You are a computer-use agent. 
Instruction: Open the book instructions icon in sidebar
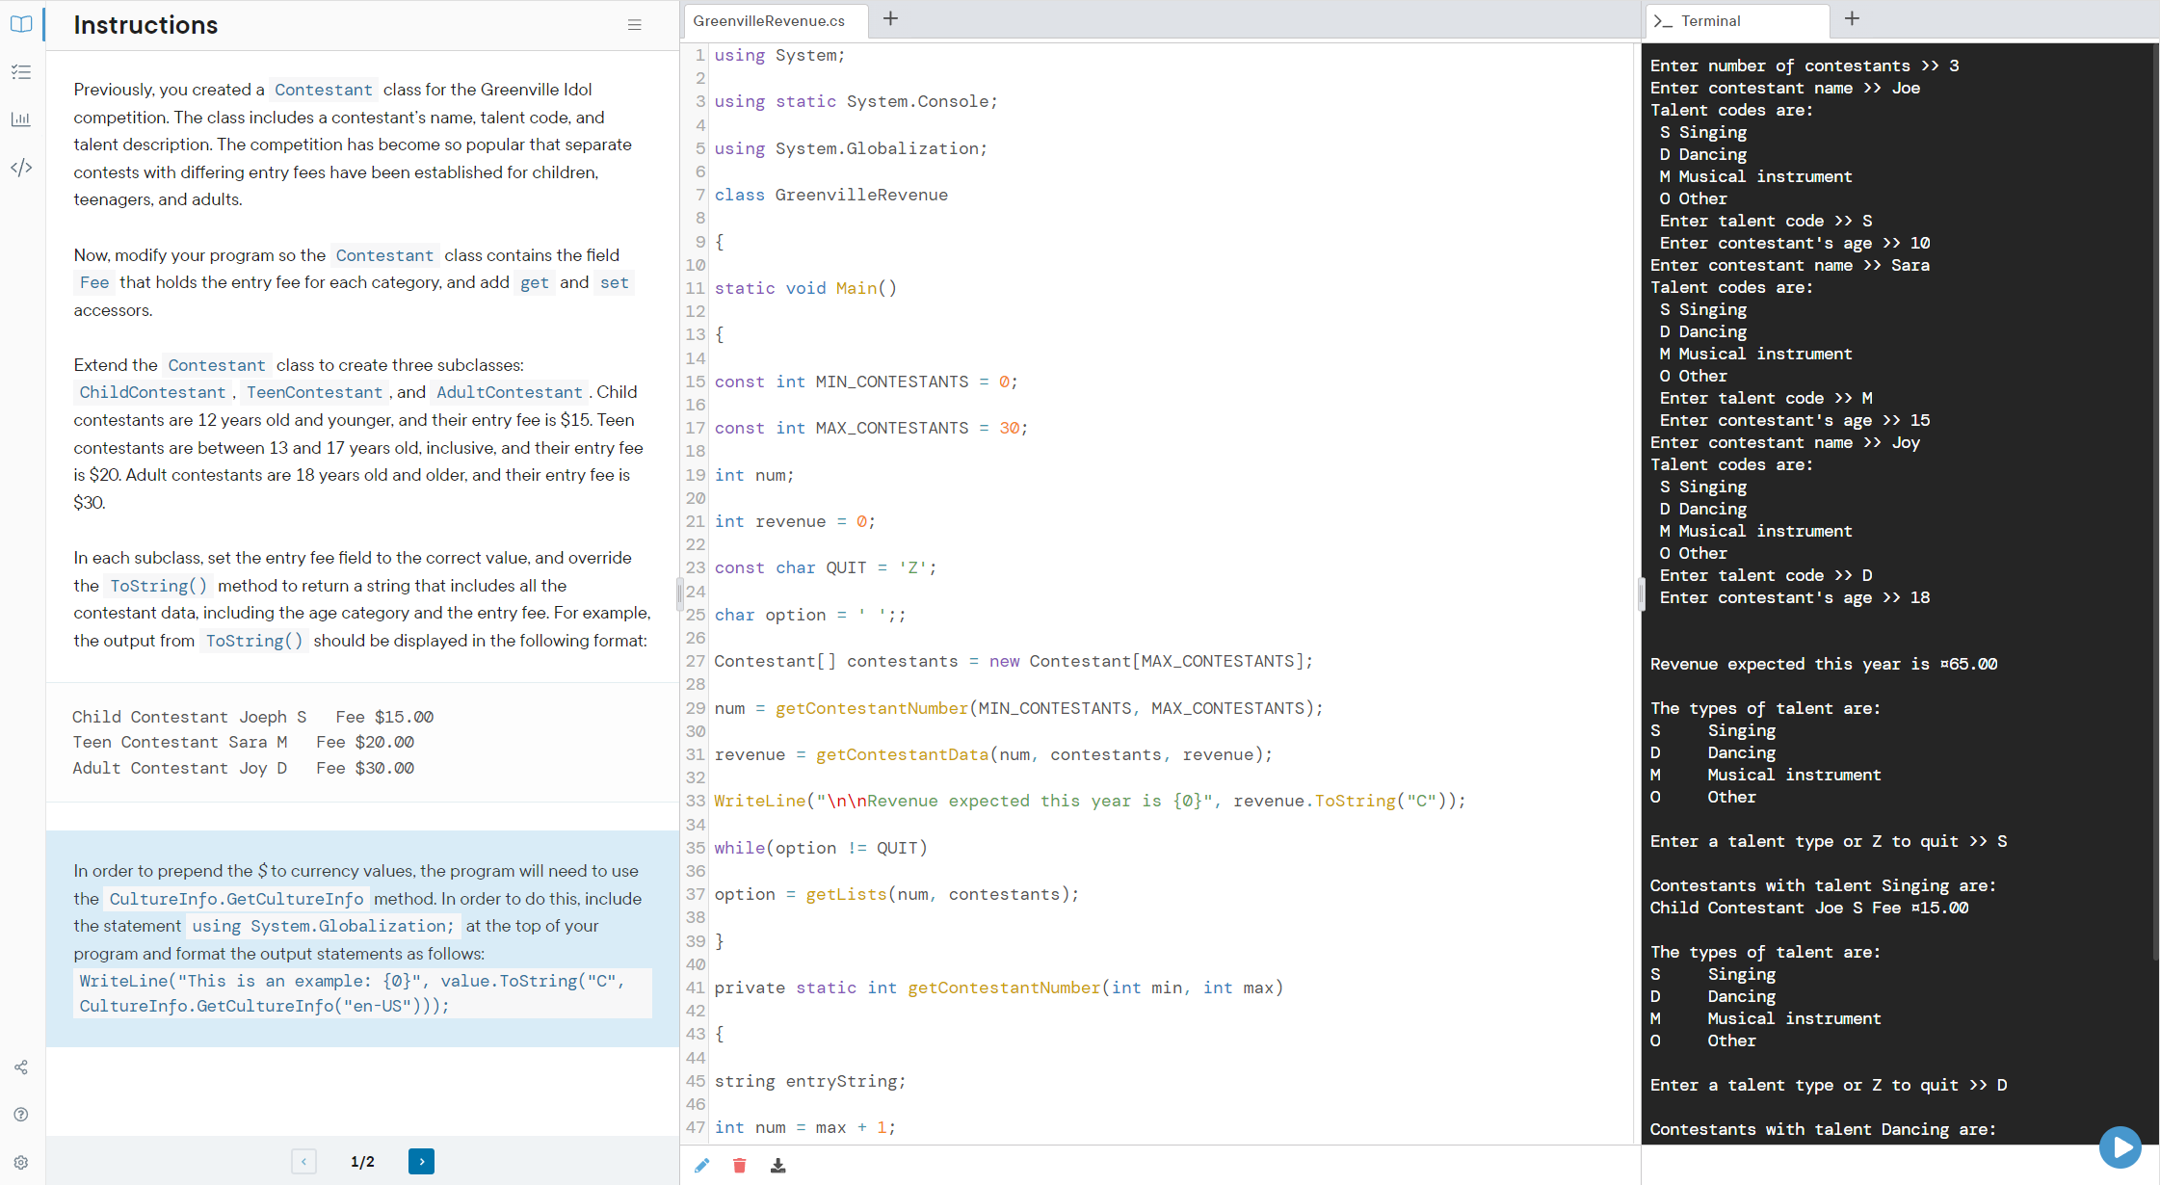21,24
